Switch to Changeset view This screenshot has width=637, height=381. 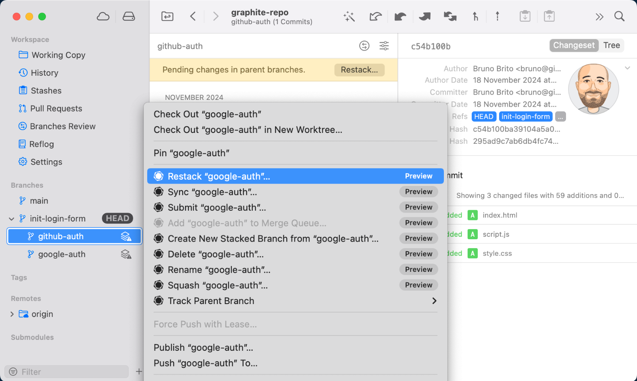click(x=573, y=46)
